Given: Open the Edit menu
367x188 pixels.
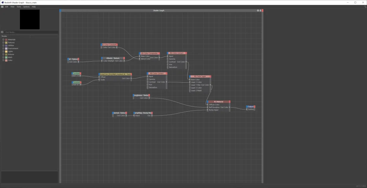Looking at the screenshot, I should pos(7,7).
